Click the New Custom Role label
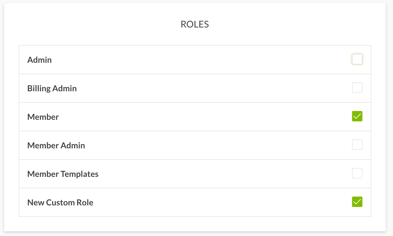The height and width of the screenshot is (236, 393). point(60,203)
